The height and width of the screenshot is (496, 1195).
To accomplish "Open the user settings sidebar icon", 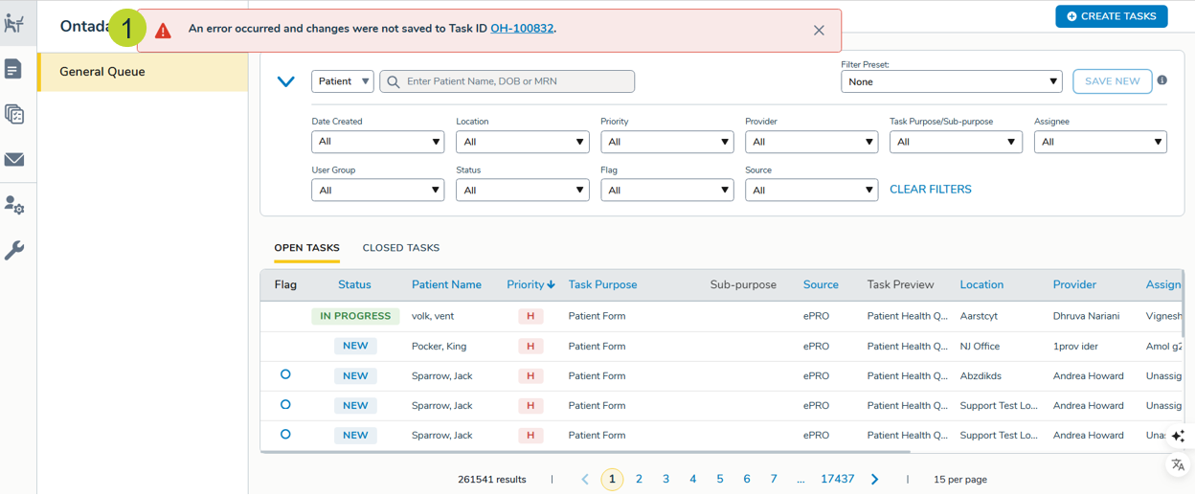I will point(13,206).
